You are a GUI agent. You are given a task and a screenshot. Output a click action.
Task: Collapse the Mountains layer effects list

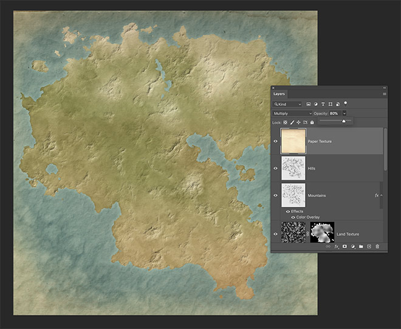pyautogui.click(x=382, y=195)
